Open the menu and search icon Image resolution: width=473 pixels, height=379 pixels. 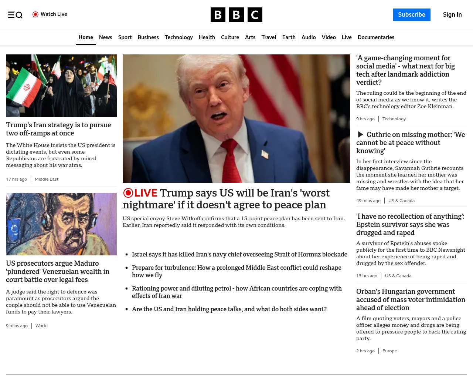click(x=15, y=15)
